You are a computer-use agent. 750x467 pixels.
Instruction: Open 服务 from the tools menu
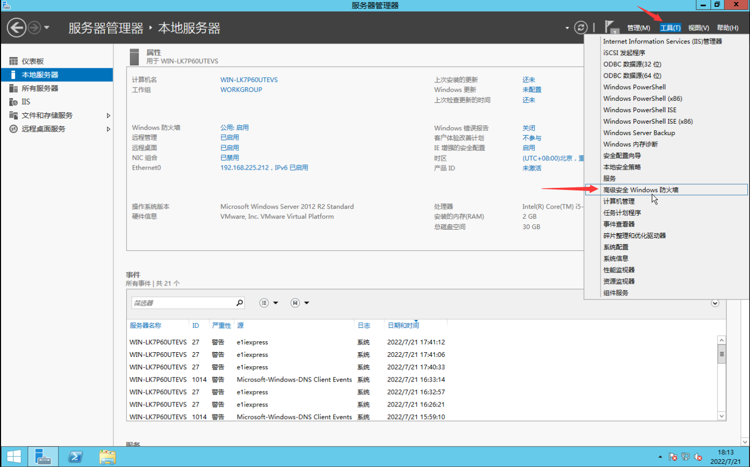coord(666,178)
